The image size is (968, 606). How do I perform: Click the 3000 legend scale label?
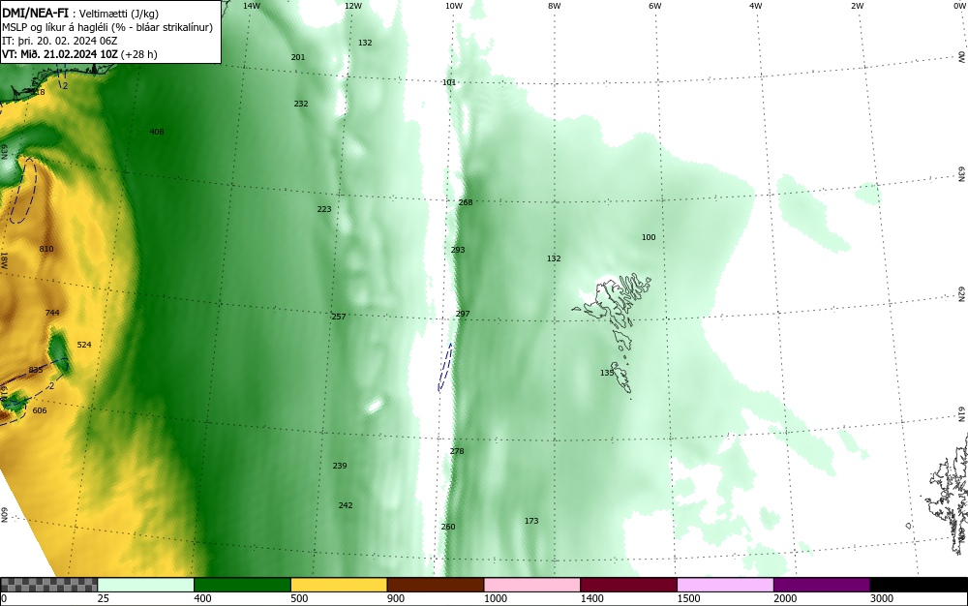[x=882, y=598]
